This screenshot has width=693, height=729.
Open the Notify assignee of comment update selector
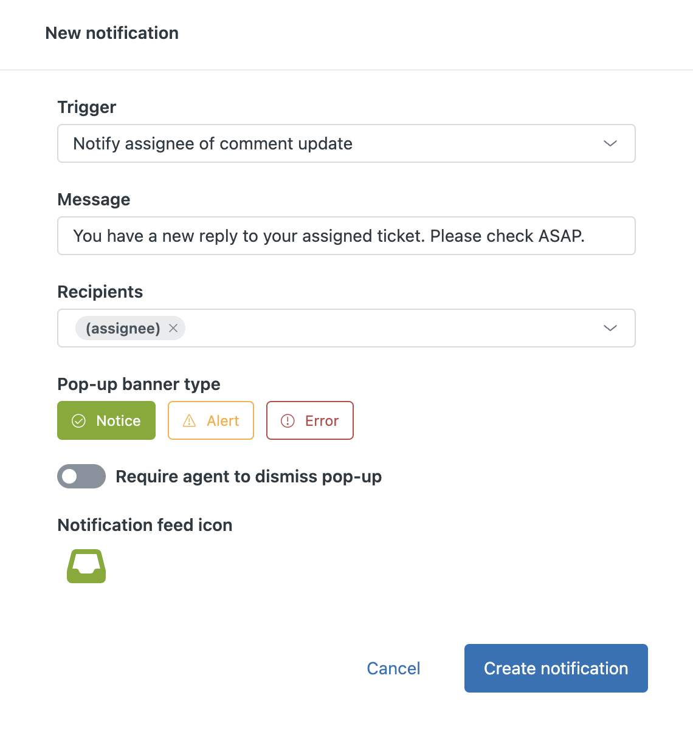click(346, 143)
